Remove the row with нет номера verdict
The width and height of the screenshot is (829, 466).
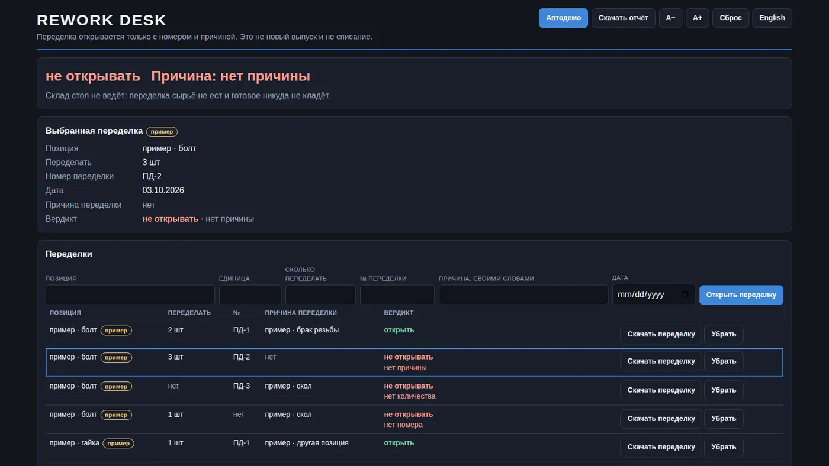tap(724, 419)
